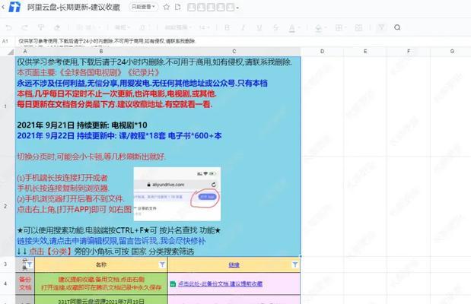Go back using the arrow beside the logo
The image size is (471, 304).
(3, 7)
